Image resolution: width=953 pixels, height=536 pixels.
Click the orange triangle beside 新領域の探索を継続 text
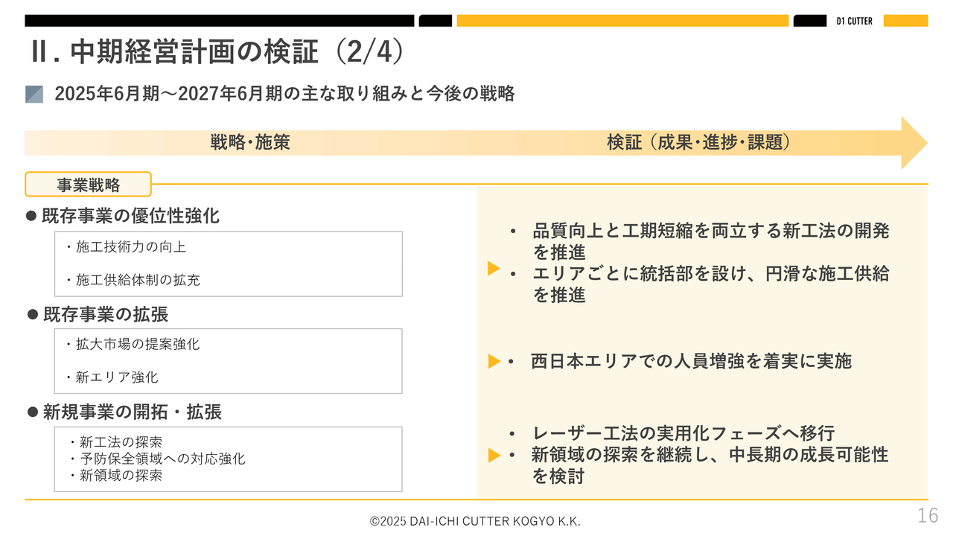click(494, 455)
